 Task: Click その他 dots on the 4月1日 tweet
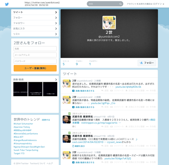click(x=147, y=127)
